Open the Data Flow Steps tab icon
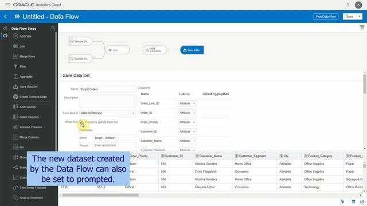The image size is (367, 206). [5, 36]
